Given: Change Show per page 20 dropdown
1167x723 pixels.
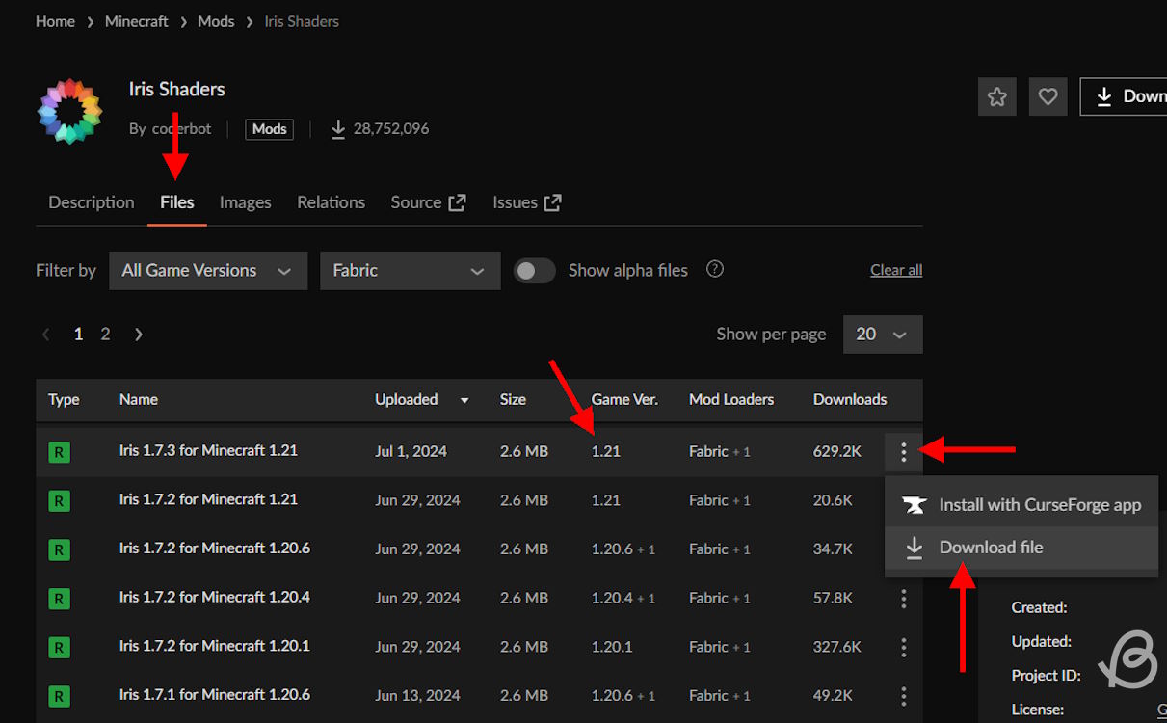Looking at the screenshot, I should [x=882, y=335].
